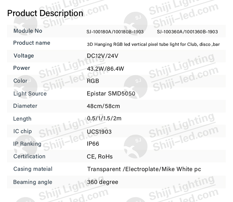Select the SJ-100180A/100180B-1903 module number

tap(115, 32)
